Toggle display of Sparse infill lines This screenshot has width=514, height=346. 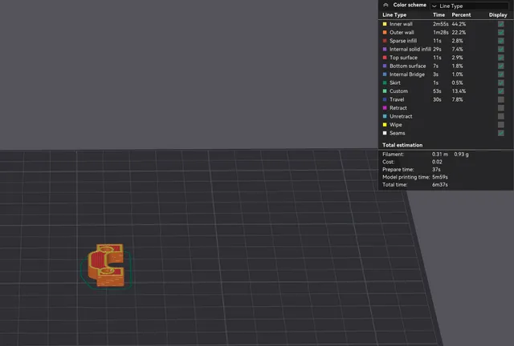(x=500, y=41)
